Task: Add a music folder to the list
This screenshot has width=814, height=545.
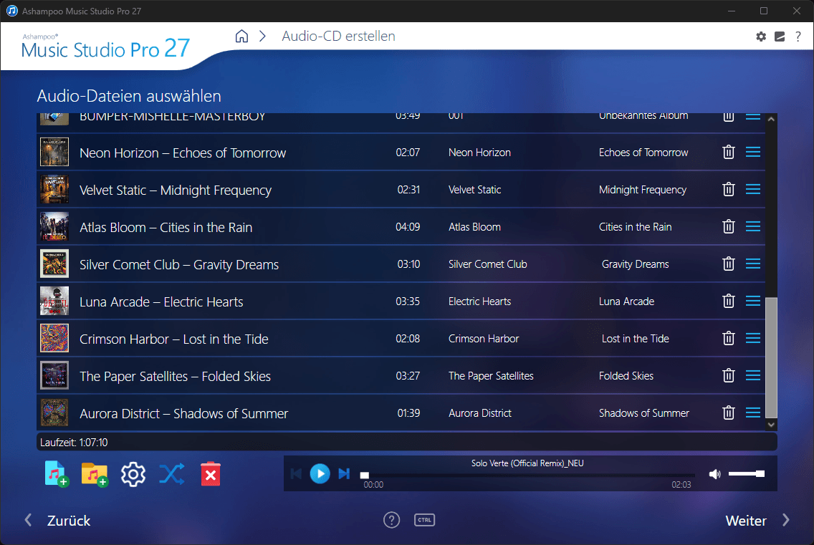Action: pos(95,474)
